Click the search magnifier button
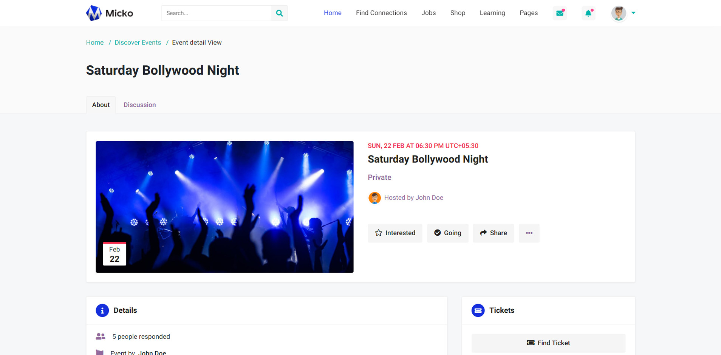Screen dimensions: 721x355 pos(279,13)
